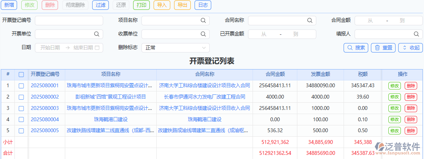Screen dimensions: 424x159
Task: Collapse filters with the 收起 button
Action: click(410, 48)
